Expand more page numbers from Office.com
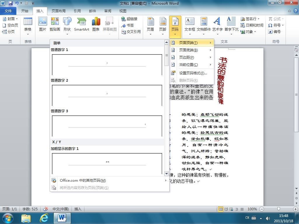The image size is (299, 224). [x=109, y=180]
